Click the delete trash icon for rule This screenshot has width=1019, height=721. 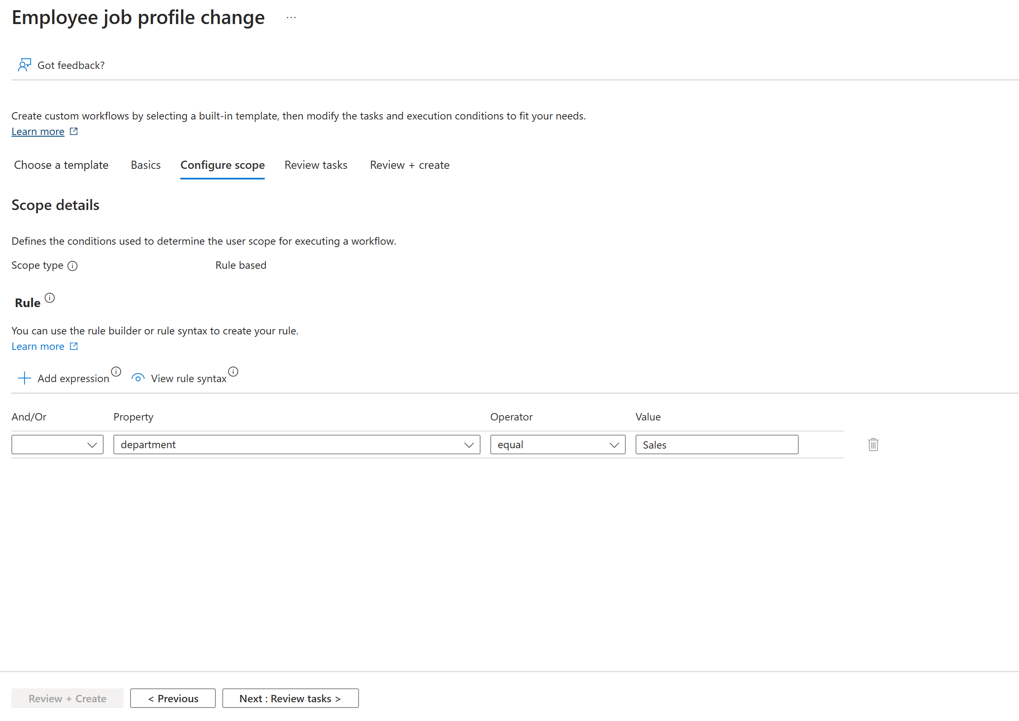pos(873,444)
